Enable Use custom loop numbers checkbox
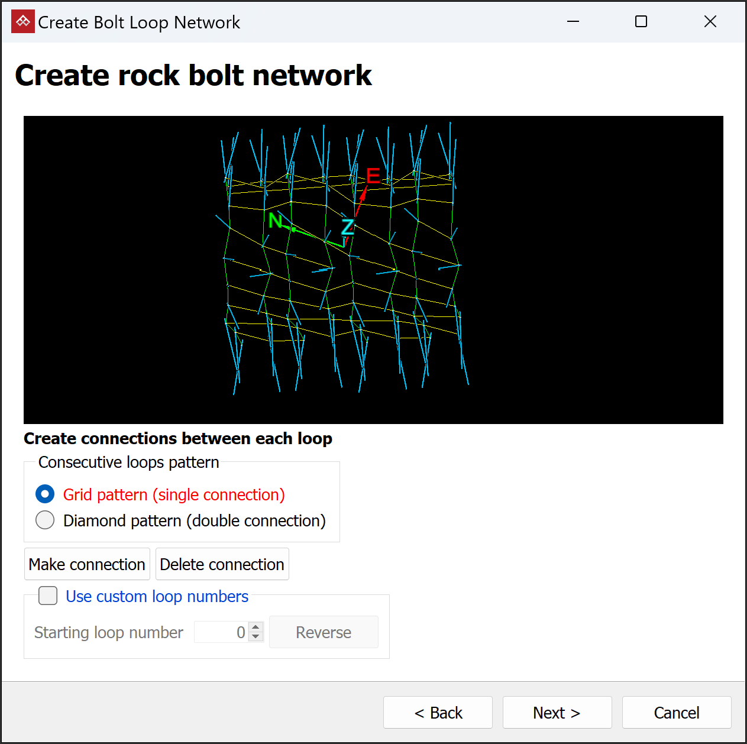Screen dimensions: 747x744 click(x=48, y=596)
